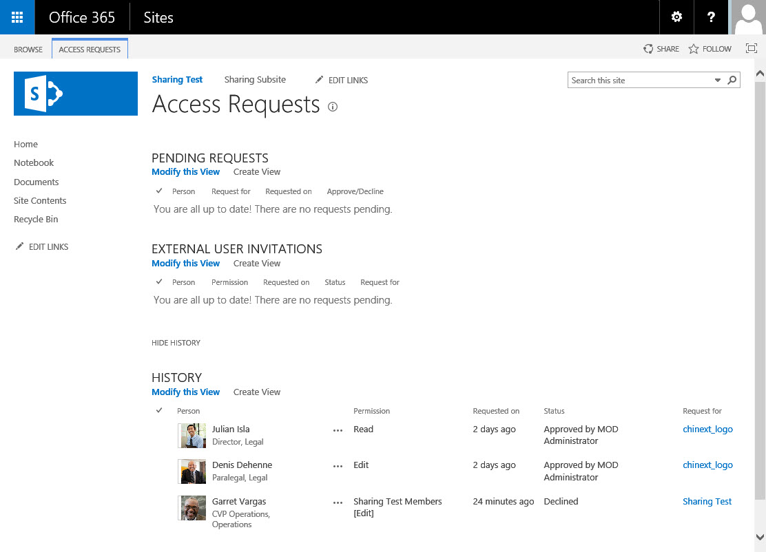Open Site Contents in left navigation
The height and width of the screenshot is (552, 766).
(40, 200)
